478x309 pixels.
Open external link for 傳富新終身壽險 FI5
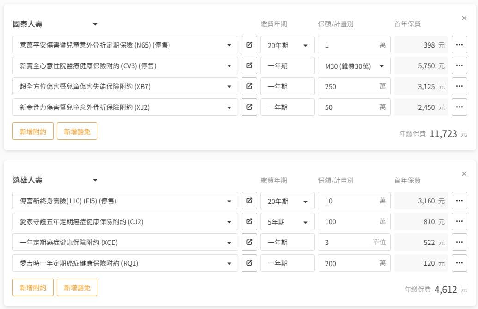pyautogui.click(x=249, y=201)
